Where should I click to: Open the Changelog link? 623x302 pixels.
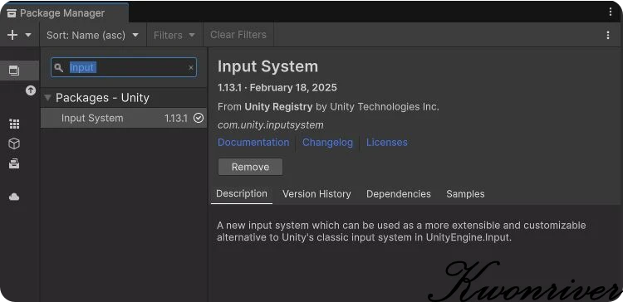pos(327,142)
